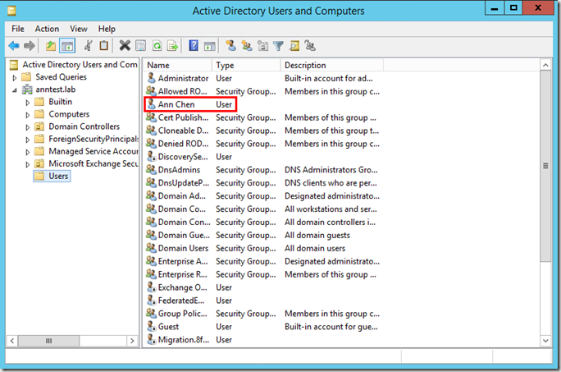
Task: Click the Create new user toolbar icon
Action: click(x=231, y=46)
